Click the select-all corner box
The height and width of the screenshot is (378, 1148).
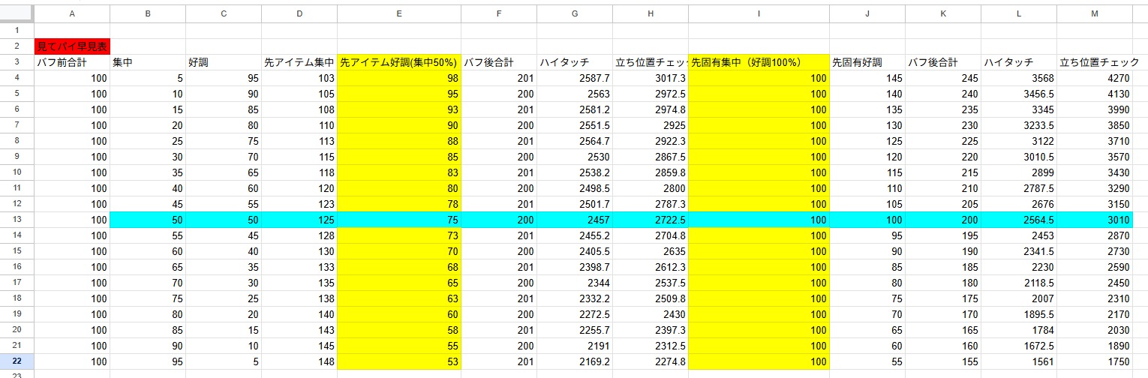click(17, 13)
